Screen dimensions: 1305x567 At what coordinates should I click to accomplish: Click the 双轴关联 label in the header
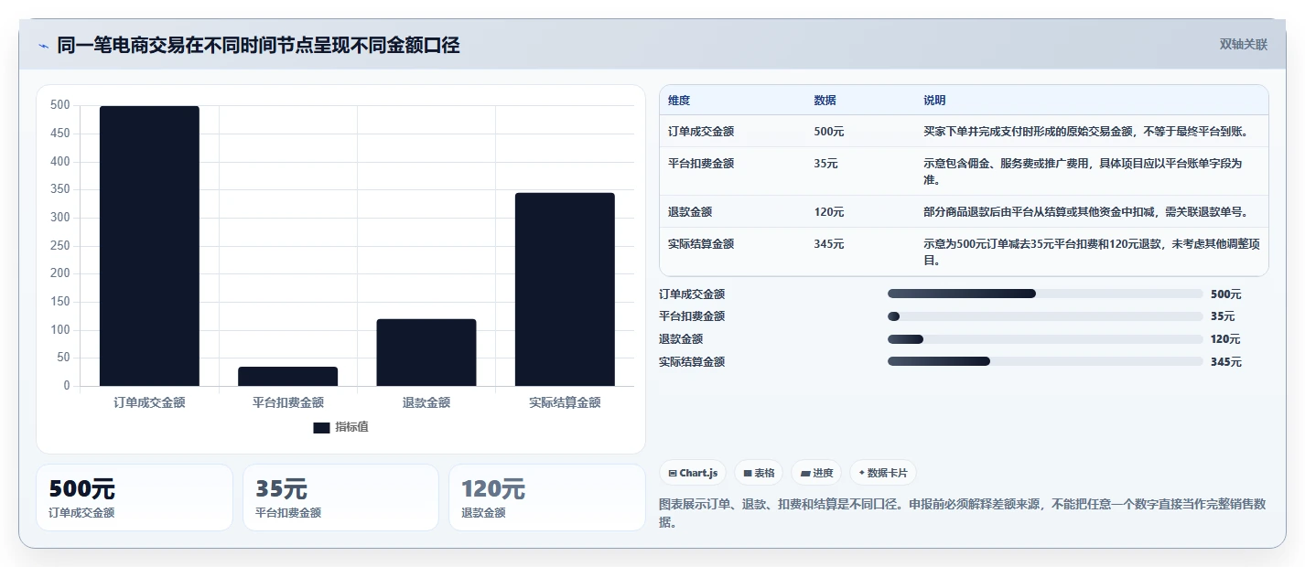coord(1244,45)
